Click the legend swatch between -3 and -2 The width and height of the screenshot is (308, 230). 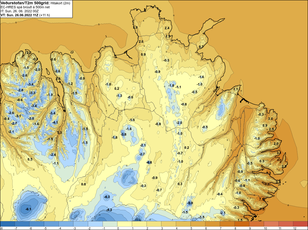[x=81, y=224]
